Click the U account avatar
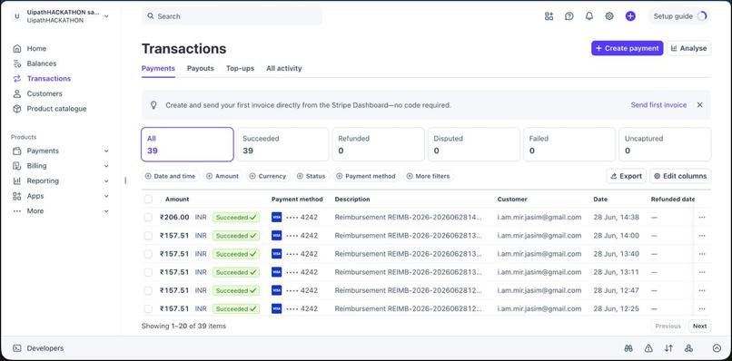Viewport: 732px width, 361px height. pos(17,16)
